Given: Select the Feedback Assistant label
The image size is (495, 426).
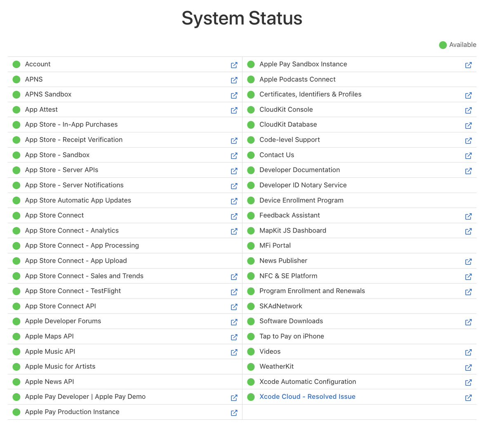Looking at the screenshot, I should (x=290, y=215).
